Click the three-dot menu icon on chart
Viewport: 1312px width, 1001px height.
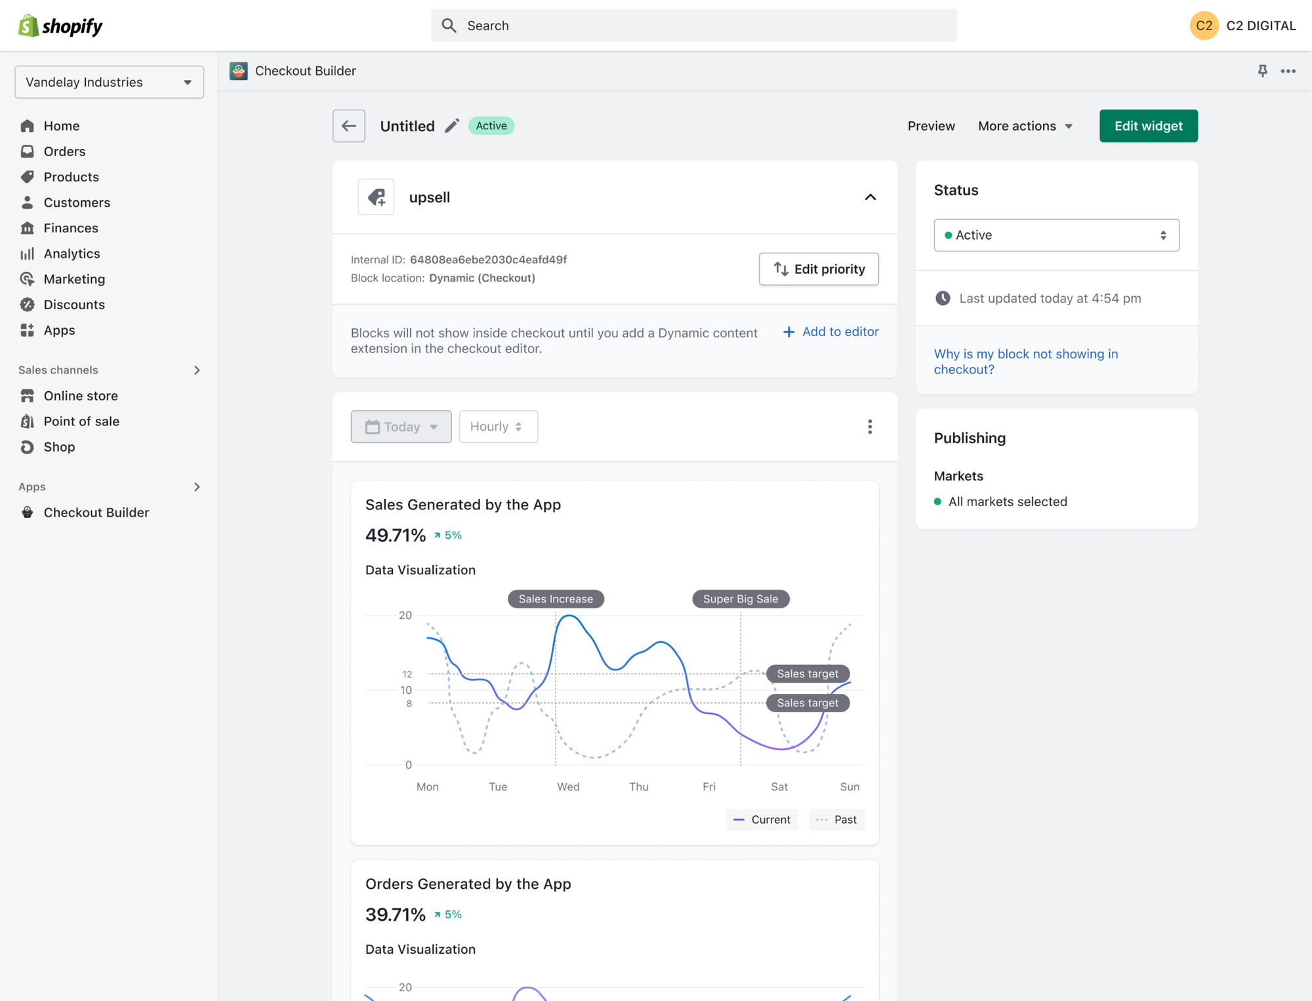[x=869, y=426]
